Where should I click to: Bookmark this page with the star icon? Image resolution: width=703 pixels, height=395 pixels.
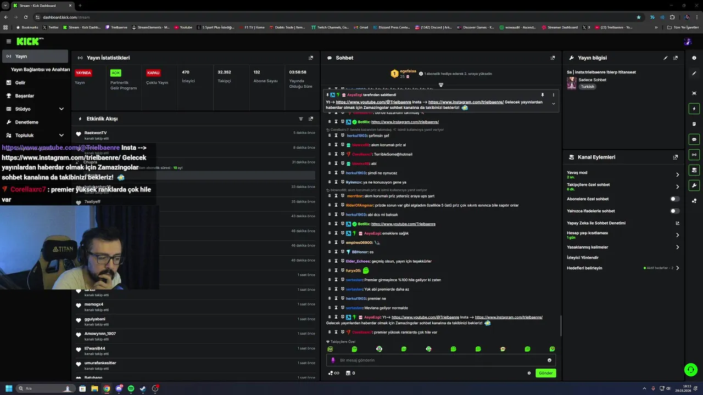click(638, 17)
